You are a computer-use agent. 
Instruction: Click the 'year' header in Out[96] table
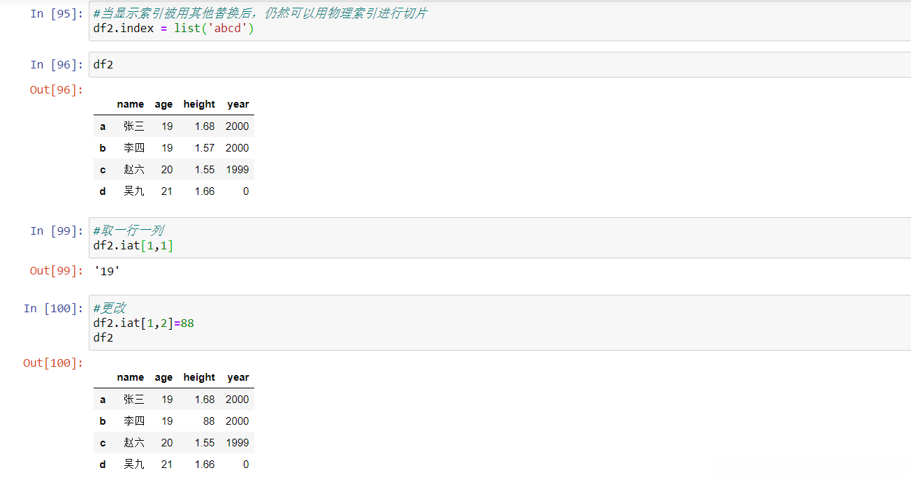coord(238,104)
